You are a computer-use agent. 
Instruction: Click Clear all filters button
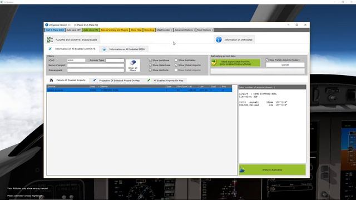[133, 66]
